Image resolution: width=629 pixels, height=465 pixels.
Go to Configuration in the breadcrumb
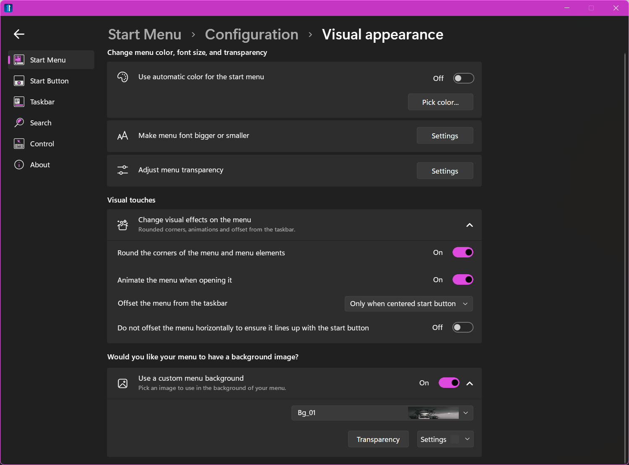click(252, 34)
